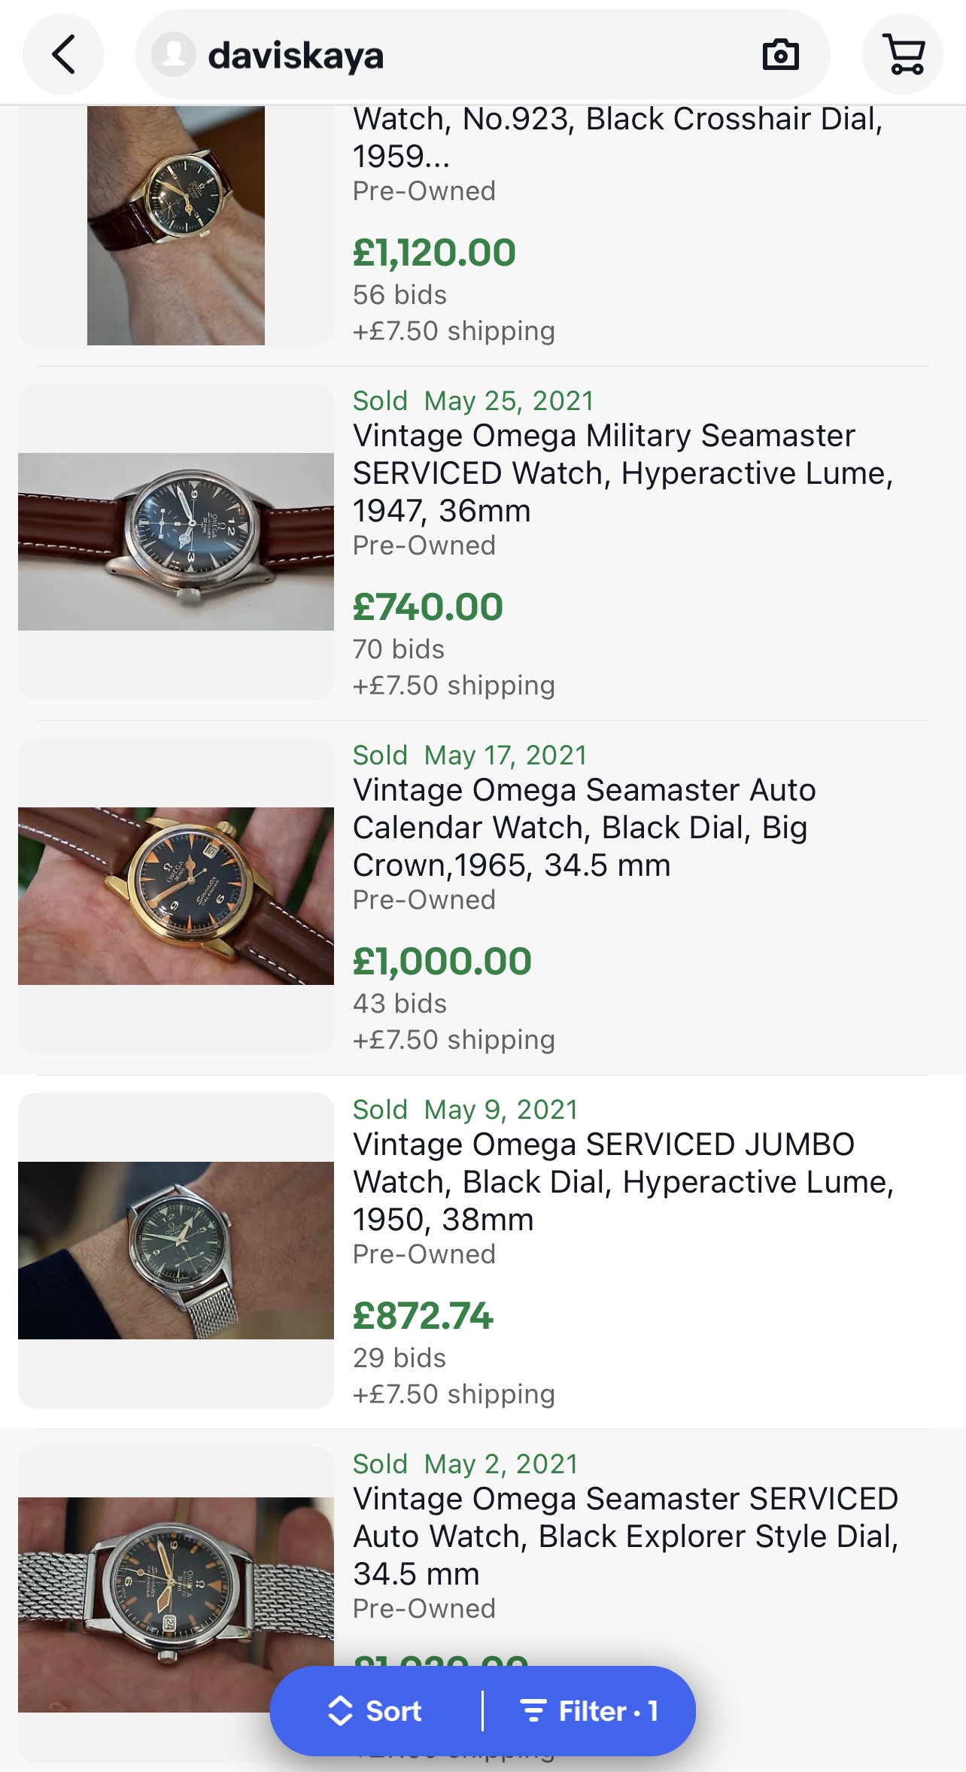
Task: Click the daviskaya search field
Action: point(466,55)
